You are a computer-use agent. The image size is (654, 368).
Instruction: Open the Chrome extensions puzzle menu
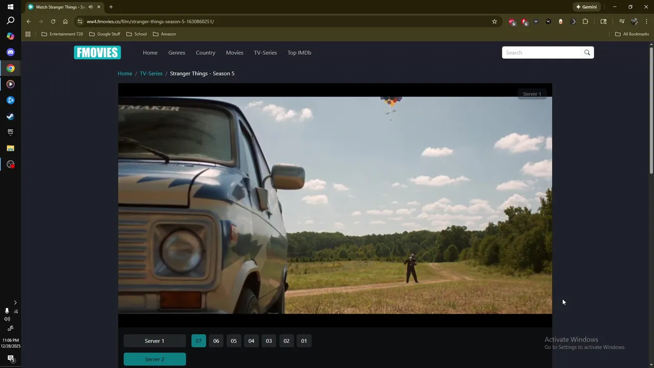[586, 21]
